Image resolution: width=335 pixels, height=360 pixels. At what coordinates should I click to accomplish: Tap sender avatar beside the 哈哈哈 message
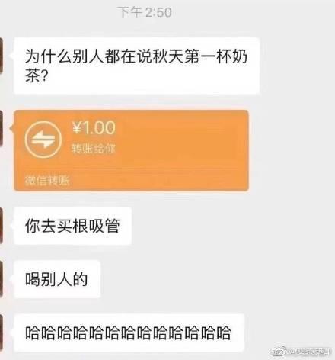pos(2,333)
